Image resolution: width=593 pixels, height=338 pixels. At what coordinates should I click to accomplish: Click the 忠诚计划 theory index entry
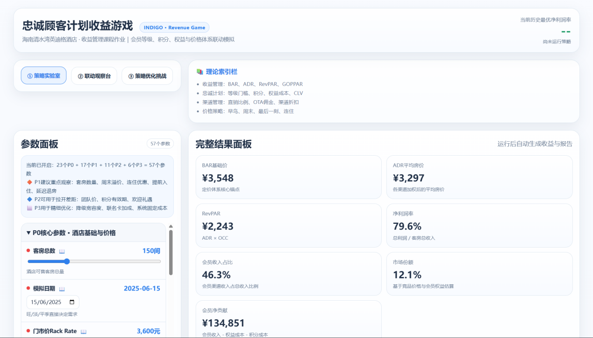pyautogui.click(x=252, y=93)
